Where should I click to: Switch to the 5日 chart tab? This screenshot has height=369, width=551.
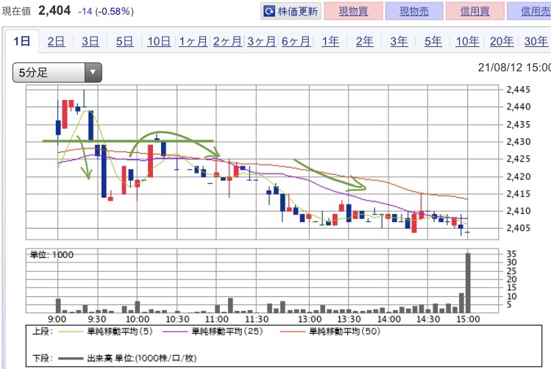(x=125, y=41)
